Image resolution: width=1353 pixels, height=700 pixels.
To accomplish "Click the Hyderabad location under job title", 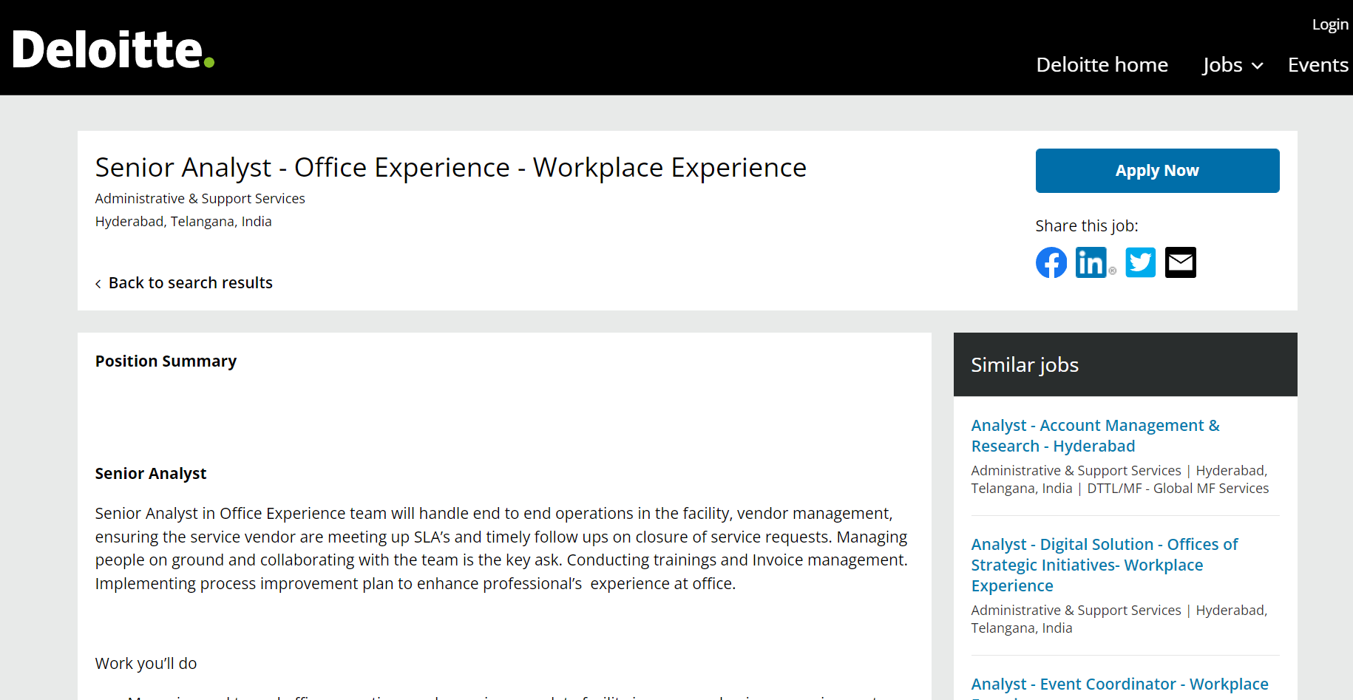I will (183, 221).
